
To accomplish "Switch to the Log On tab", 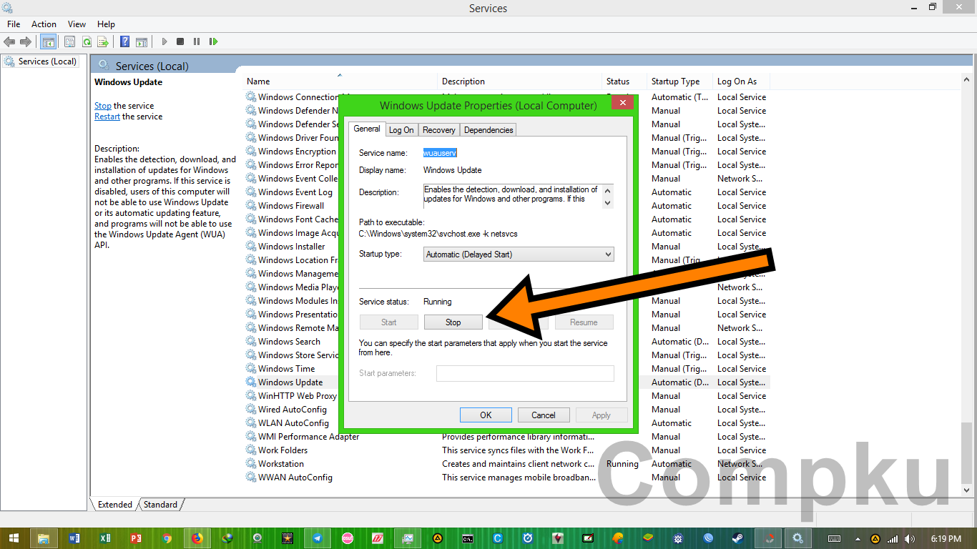I will [401, 130].
